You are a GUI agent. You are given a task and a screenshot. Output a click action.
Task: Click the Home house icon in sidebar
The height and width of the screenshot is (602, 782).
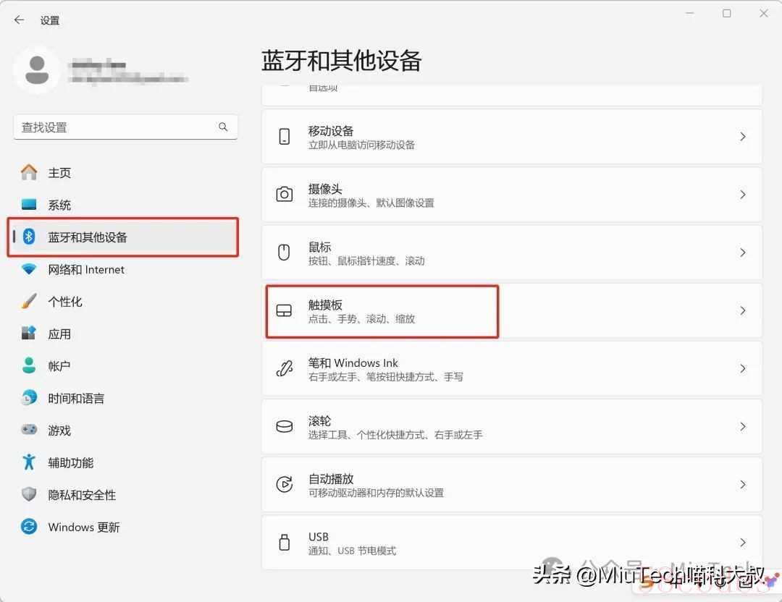[29, 172]
